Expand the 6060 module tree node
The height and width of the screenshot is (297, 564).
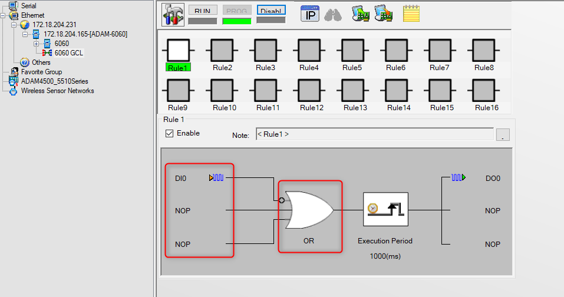[36, 44]
